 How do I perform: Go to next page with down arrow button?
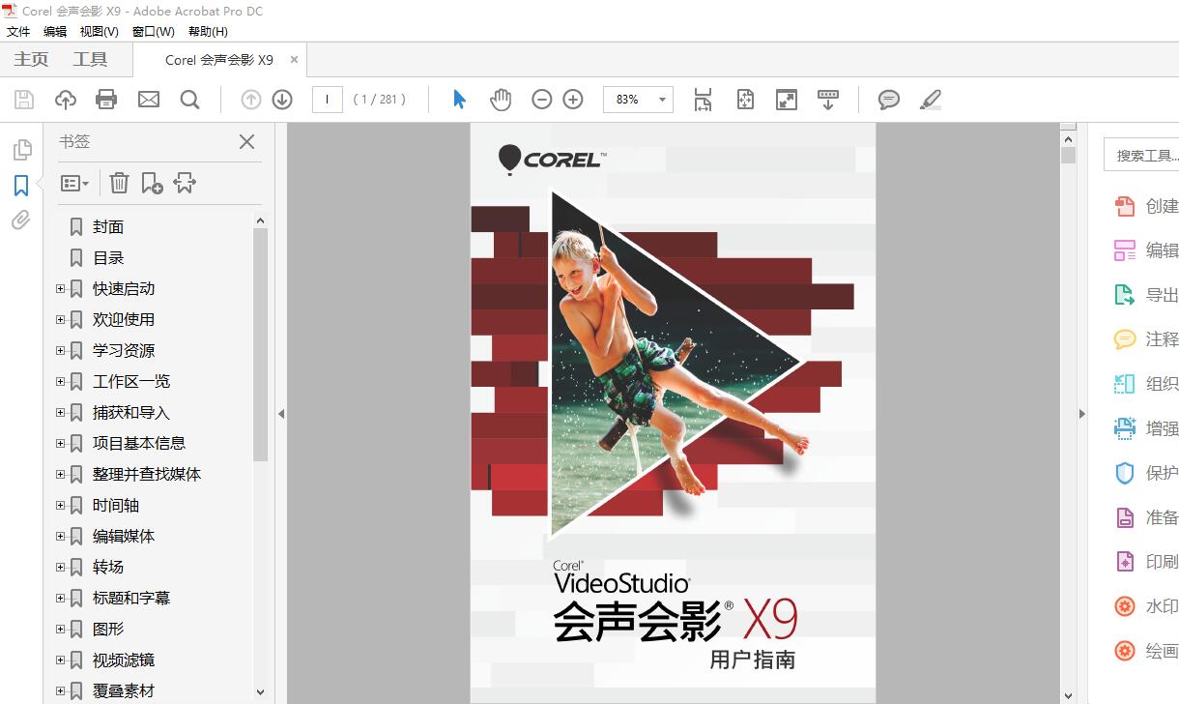pos(281,99)
